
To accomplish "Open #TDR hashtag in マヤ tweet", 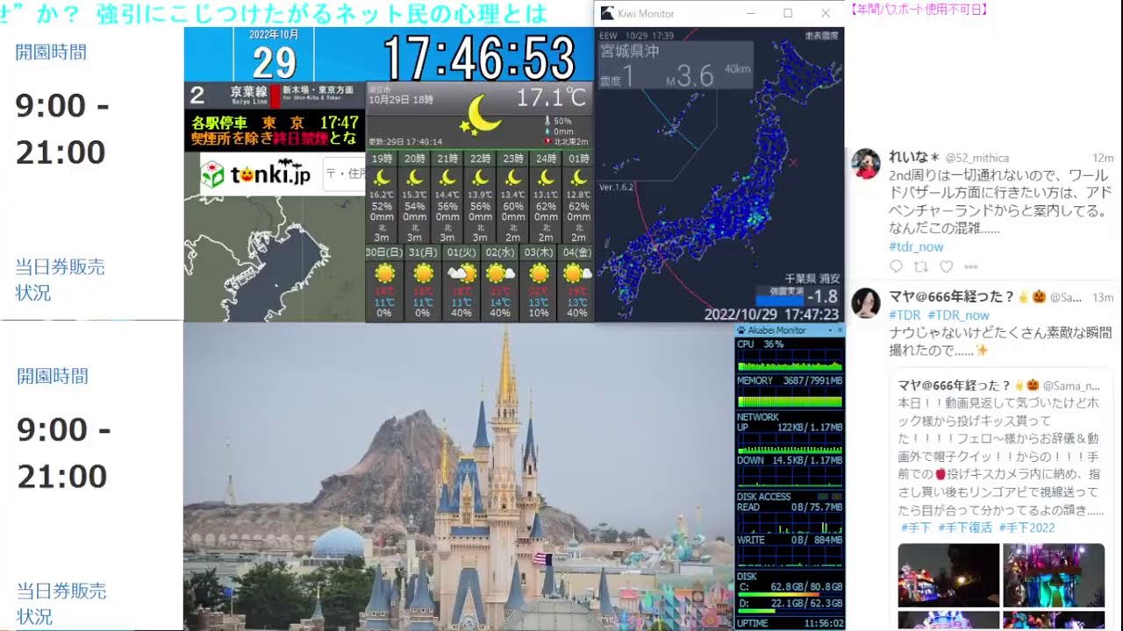I will [905, 315].
